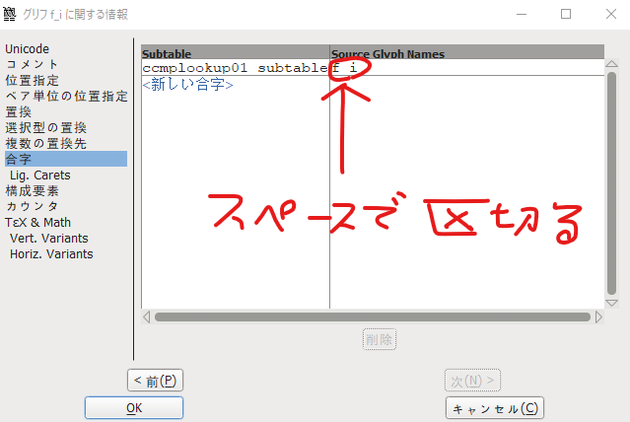Click the horizontal scrollbar thumb
The height and width of the screenshot is (422, 630).
click(x=373, y=317)
